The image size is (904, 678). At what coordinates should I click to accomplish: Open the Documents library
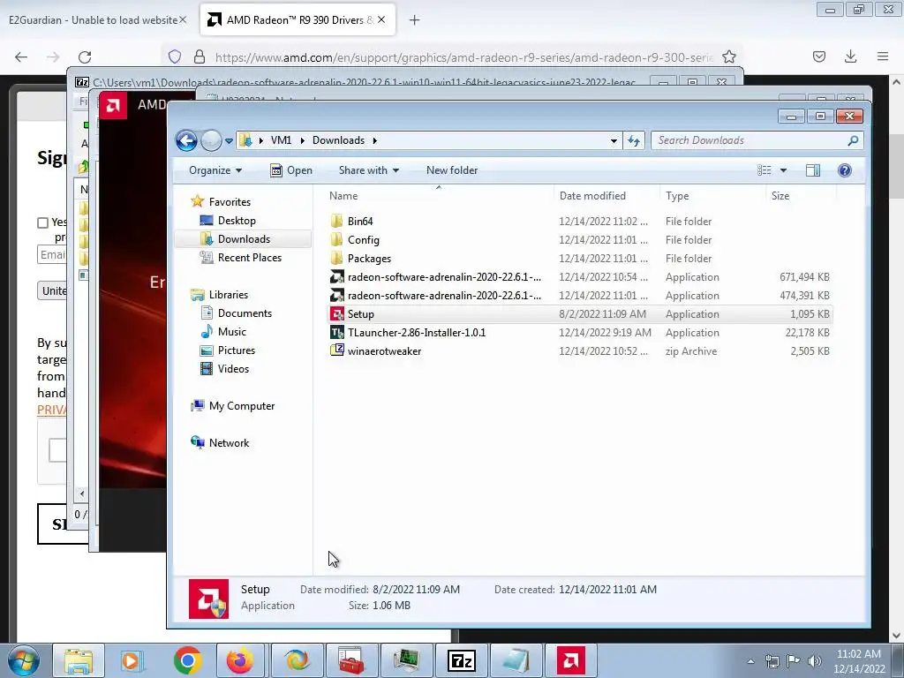point(245,313)
